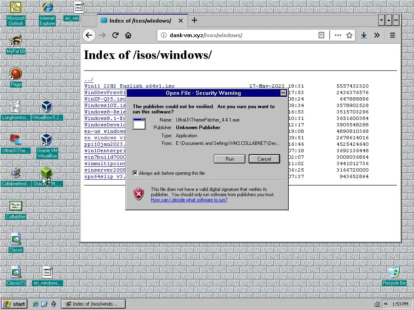Switch to the Index of /isos/windows/ tab
Screen dimensions: 414x310
143,21
